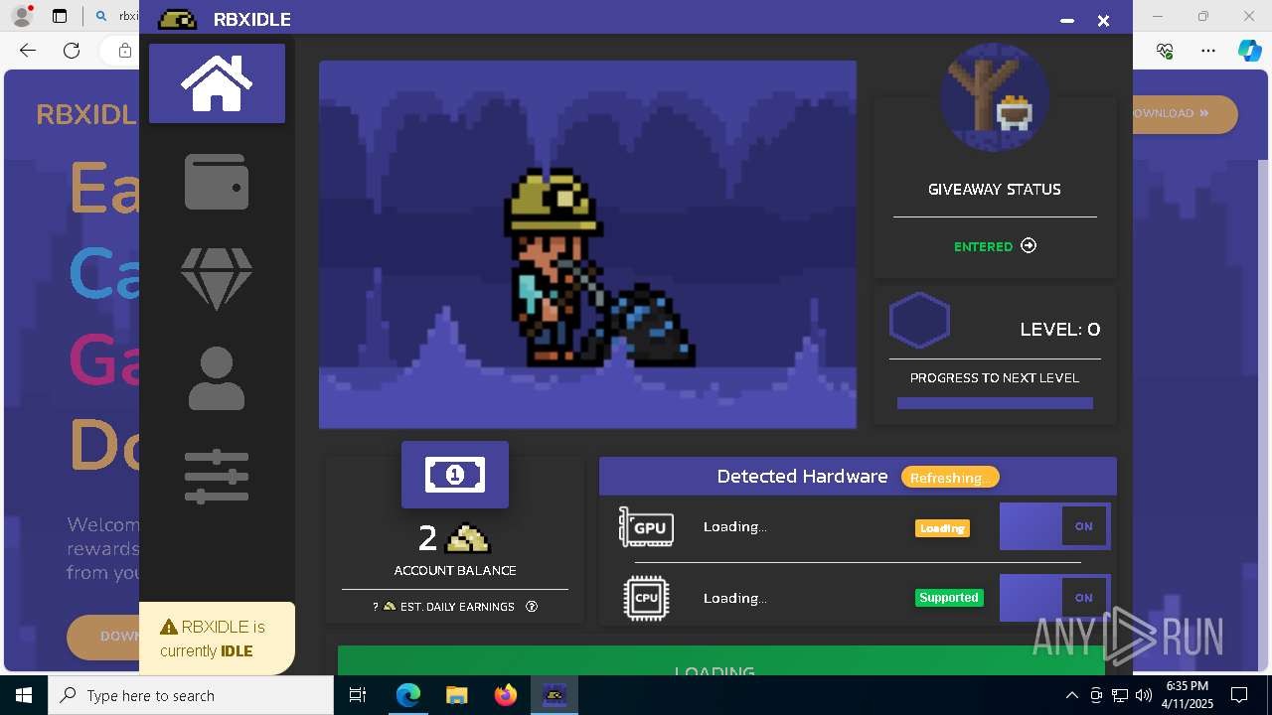
Task: Click the DOWNLOAD button on website header
Action: [1186, 114]
